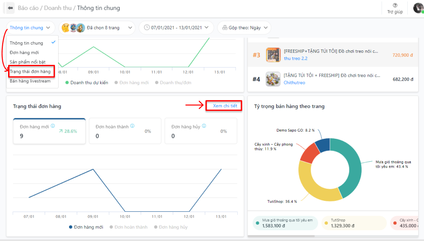This screenshot has width=424, height=241.
Task: Click the page avatars in the page selector
Action: point(73,27)
